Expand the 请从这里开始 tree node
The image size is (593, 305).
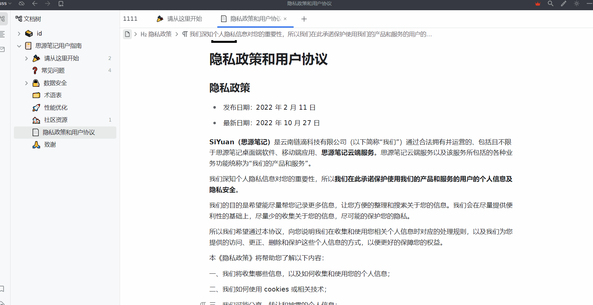click(26, 58)
